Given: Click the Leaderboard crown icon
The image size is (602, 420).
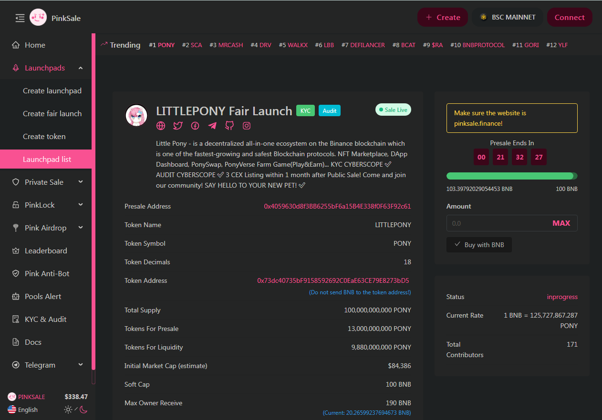Looking at the screenshot, I should [16, 251].
